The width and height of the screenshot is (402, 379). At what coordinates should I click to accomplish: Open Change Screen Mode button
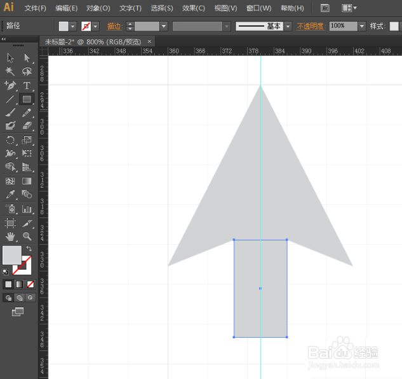pyautogui.click(x=18, y=312)
